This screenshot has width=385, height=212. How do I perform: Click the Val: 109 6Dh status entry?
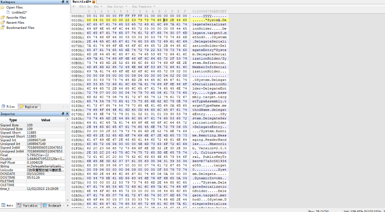point(363,211)
